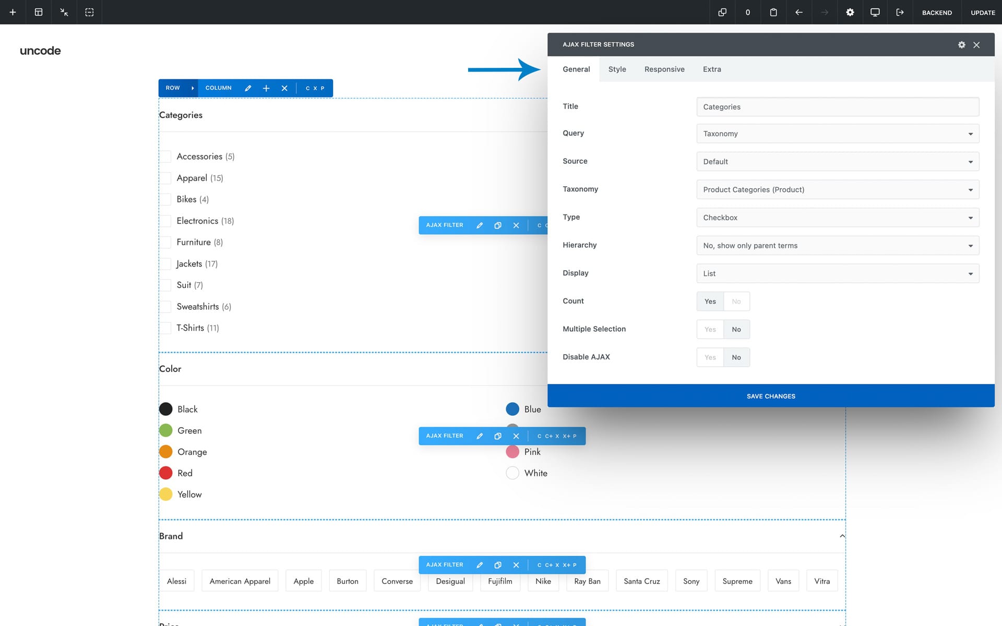Switch to the Style tab
This screenshot has height=626, width=1002.
[x=617, y=69]
